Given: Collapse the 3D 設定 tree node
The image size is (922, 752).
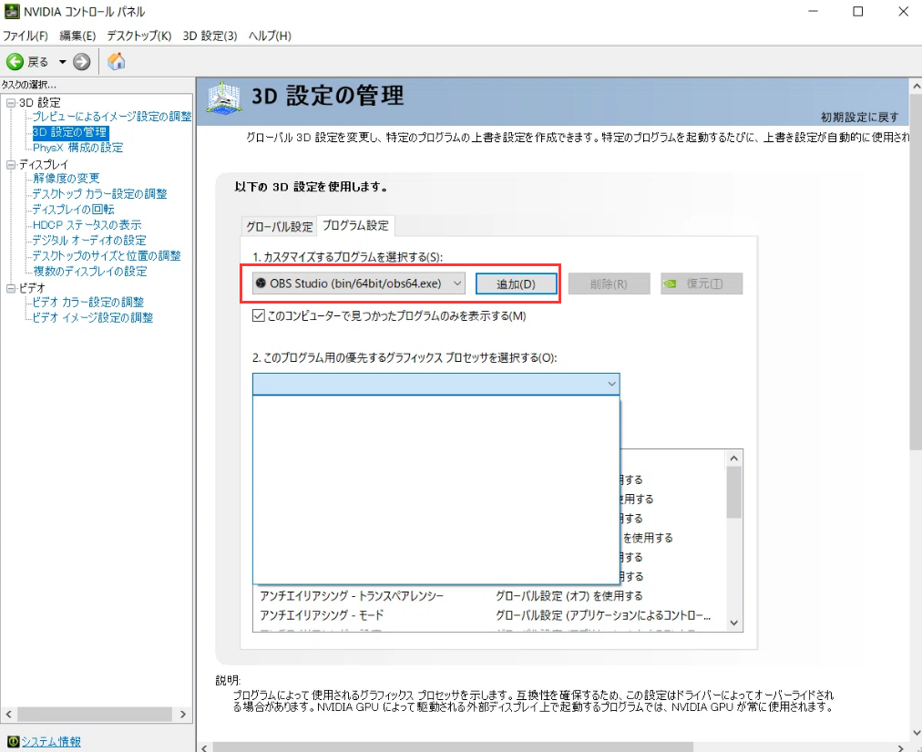Looking at the screenshot, I should [11, 102].
